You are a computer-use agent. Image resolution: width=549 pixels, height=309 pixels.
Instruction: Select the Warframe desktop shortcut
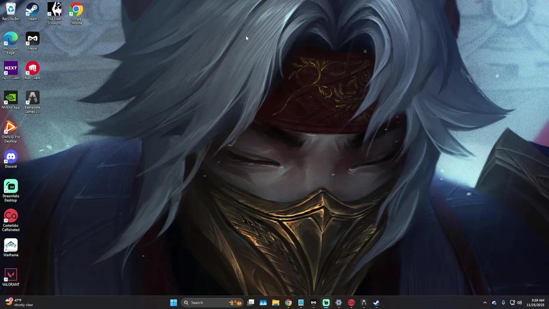pyautogui.click(x=11, y=248)
